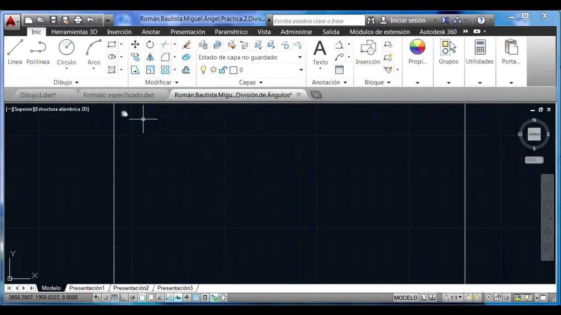This screenshot has width=561, height=315.
Task: Switch to the Presentación1 layout tab
Action: [x=87, y=288]
